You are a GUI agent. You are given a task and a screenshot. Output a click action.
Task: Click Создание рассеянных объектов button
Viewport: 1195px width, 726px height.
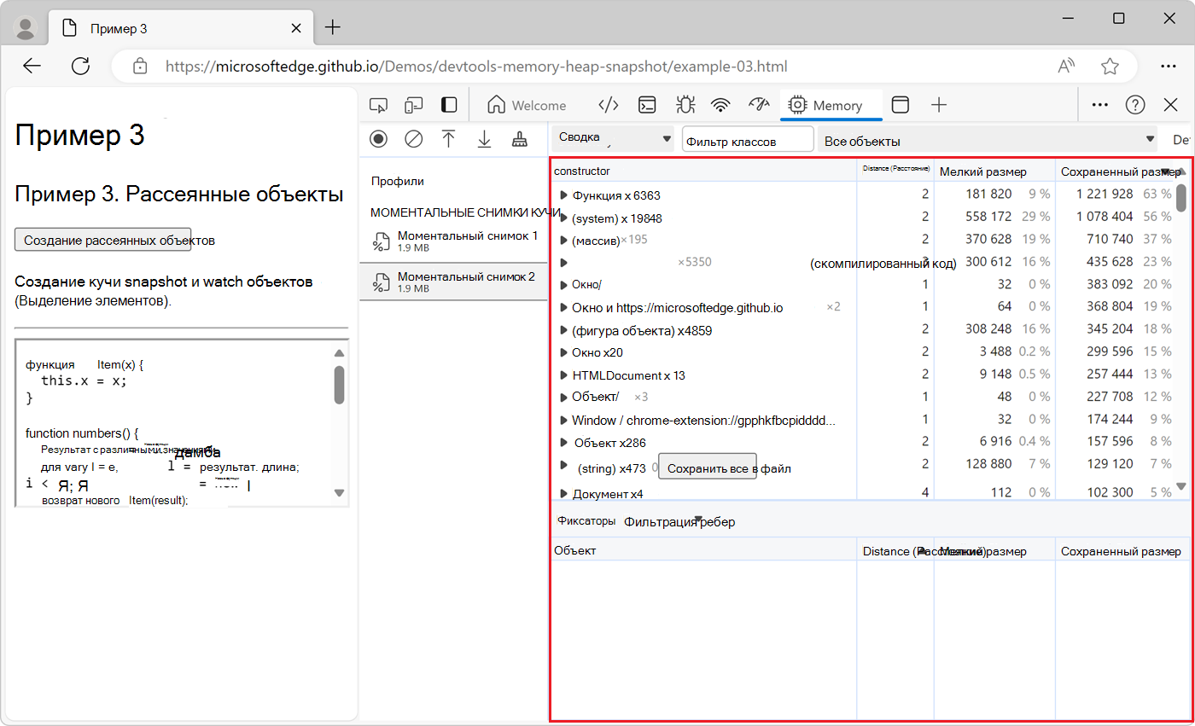102,240
